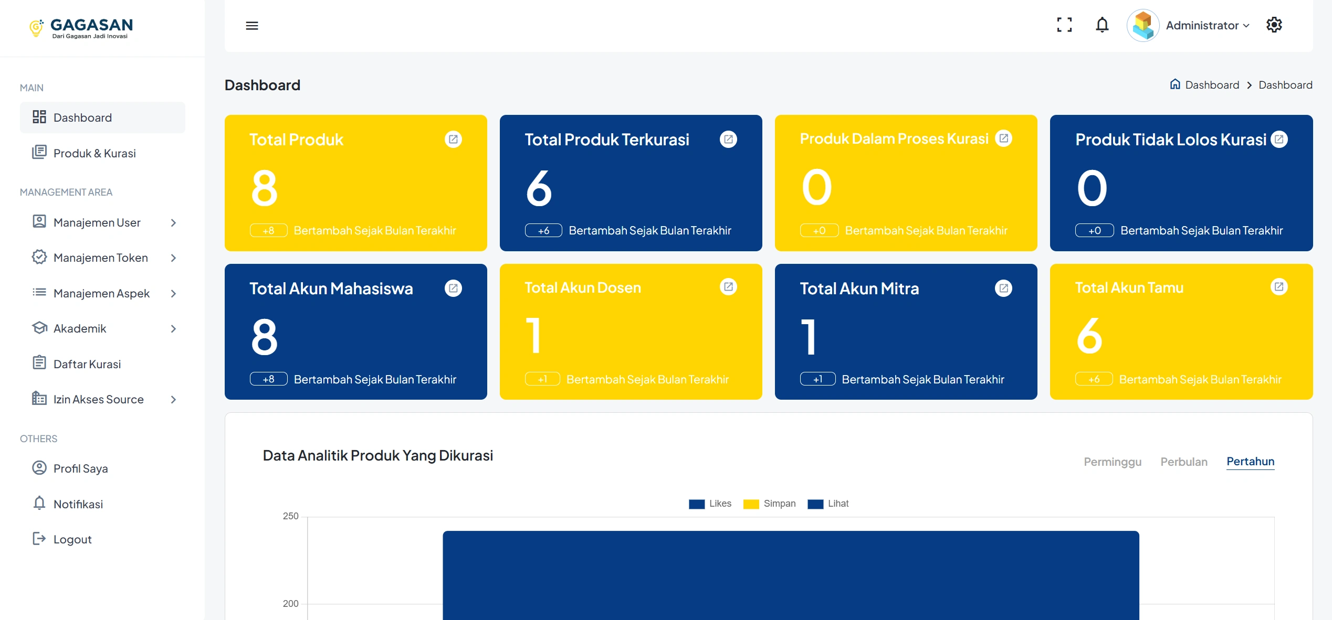Viewport: 1332px width, 620px height.
Task: Open the settings gear icon
Action: (x=1274, y=25)
